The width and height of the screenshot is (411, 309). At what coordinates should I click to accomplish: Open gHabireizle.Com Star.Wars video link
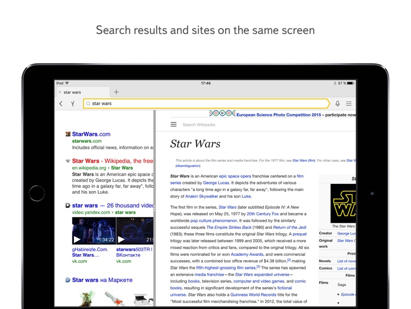(x=90, y=252)
